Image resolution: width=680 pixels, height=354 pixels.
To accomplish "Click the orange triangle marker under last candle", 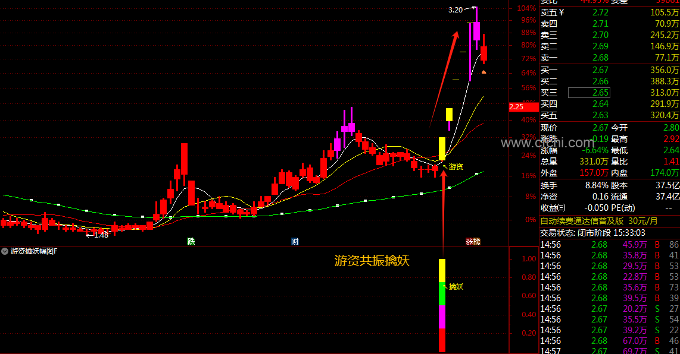I will click(484, 72).
